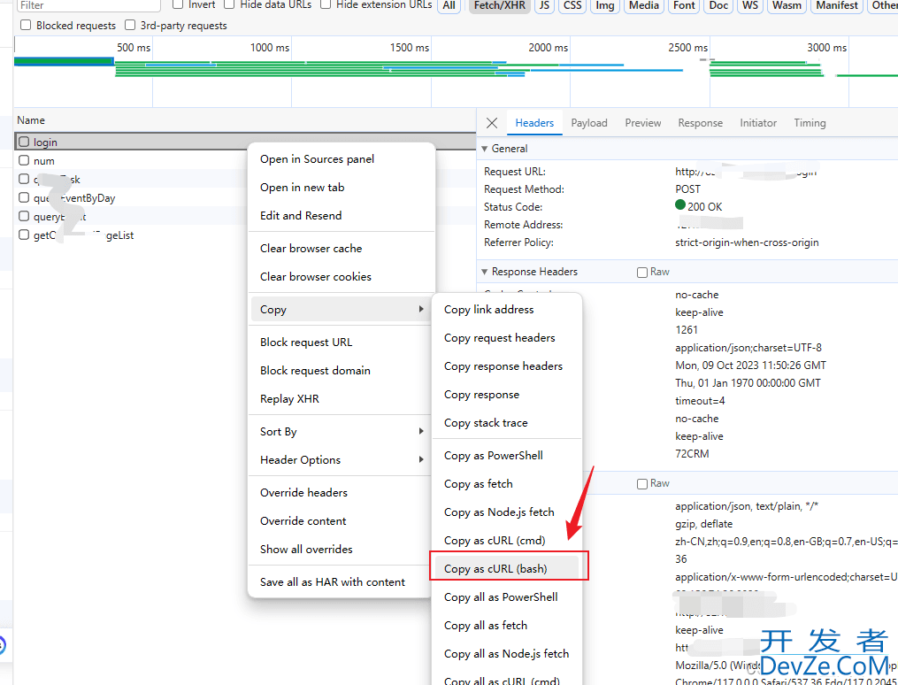Select the Wasm filter type
This screenshot has height=685, width=898.
click(787, 5)
